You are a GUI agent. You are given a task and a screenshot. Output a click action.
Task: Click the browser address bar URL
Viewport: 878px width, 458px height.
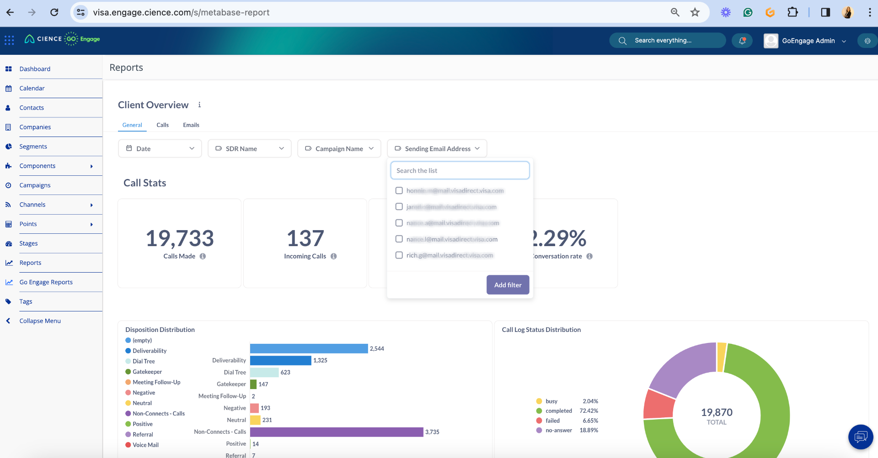coord(181,12)
